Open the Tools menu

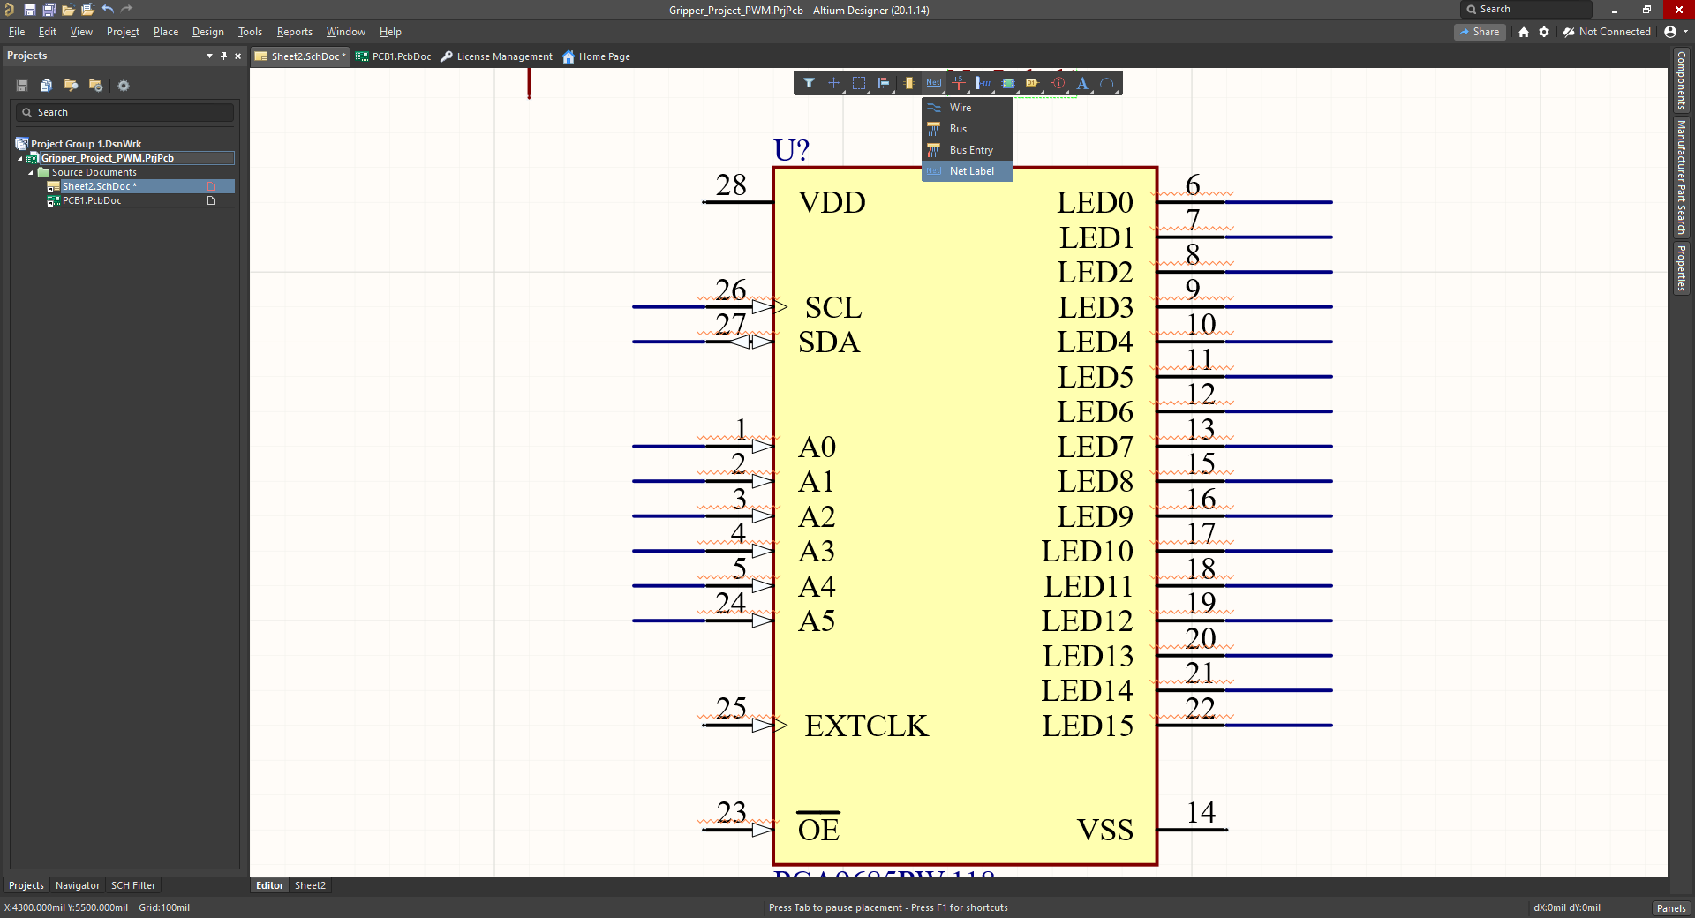[x=250, y=32]
